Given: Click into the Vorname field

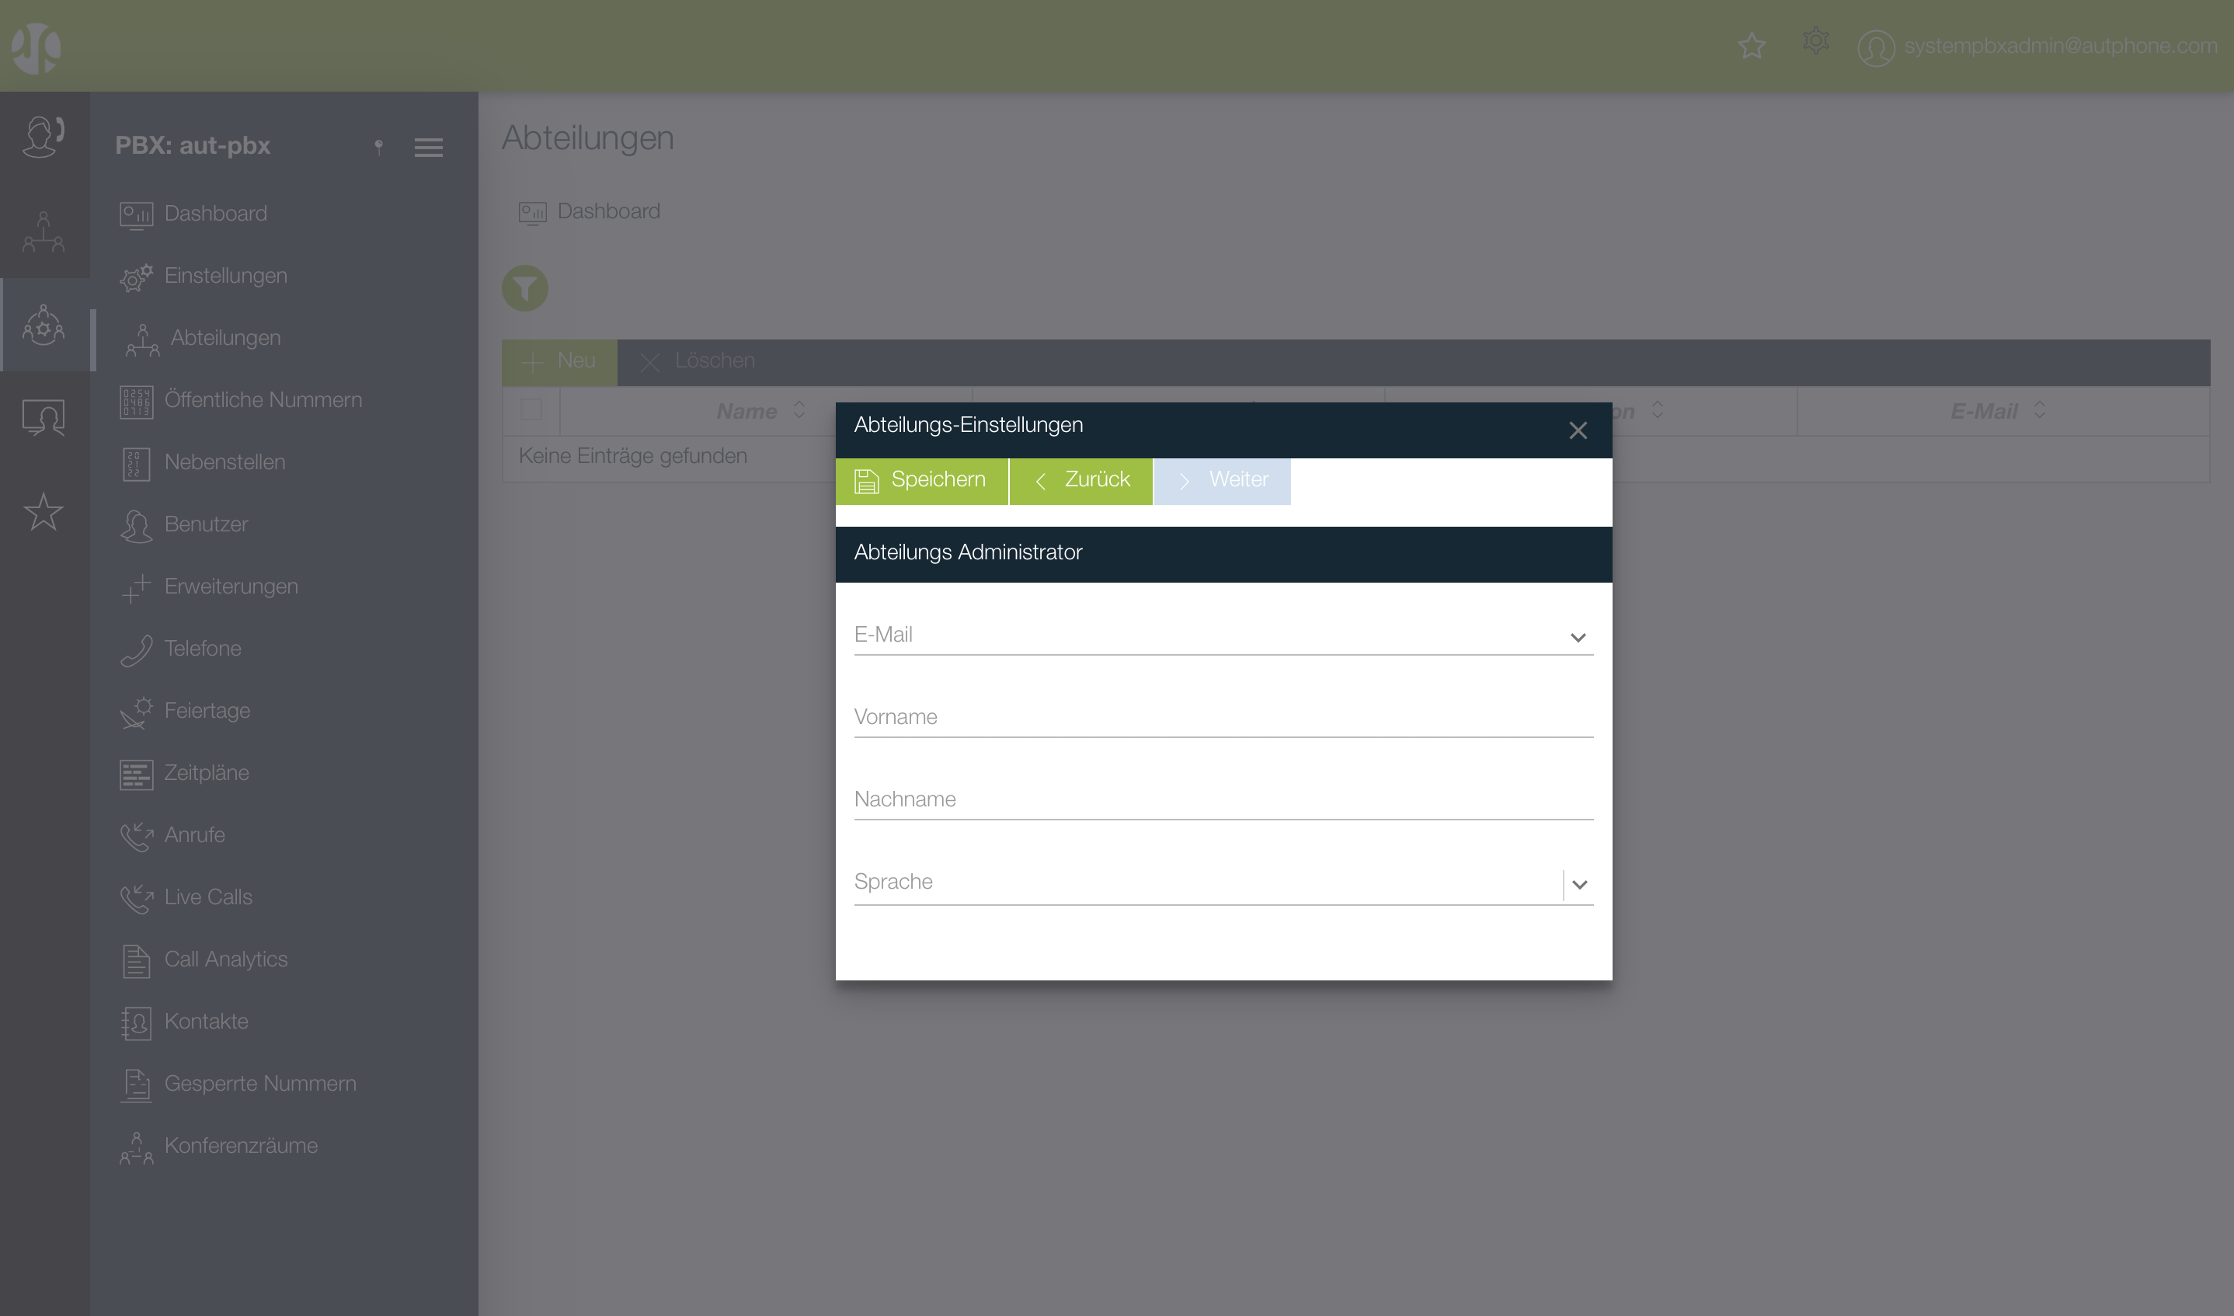Looking at the screenshot, I should tap(1223, 716).
